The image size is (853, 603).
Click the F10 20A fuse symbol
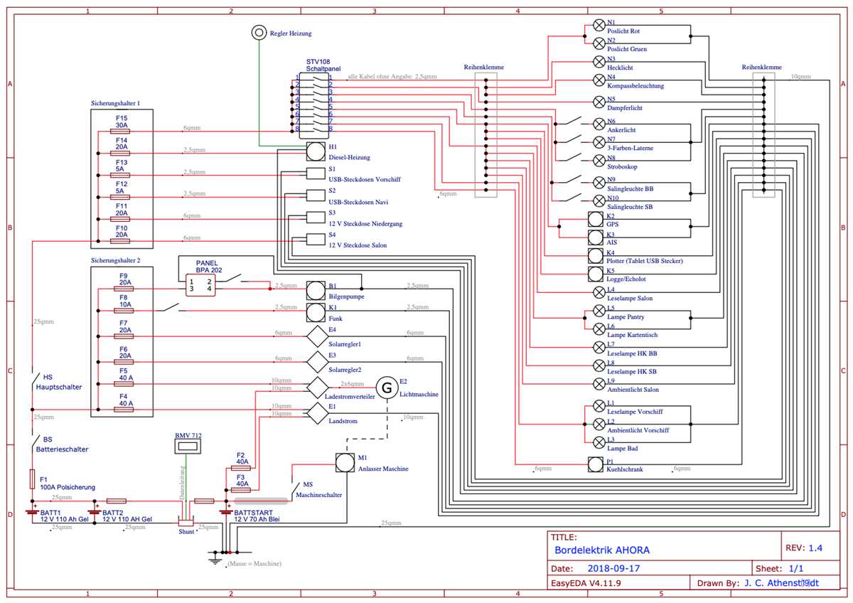pyautogui.click(x=122, y=240)
